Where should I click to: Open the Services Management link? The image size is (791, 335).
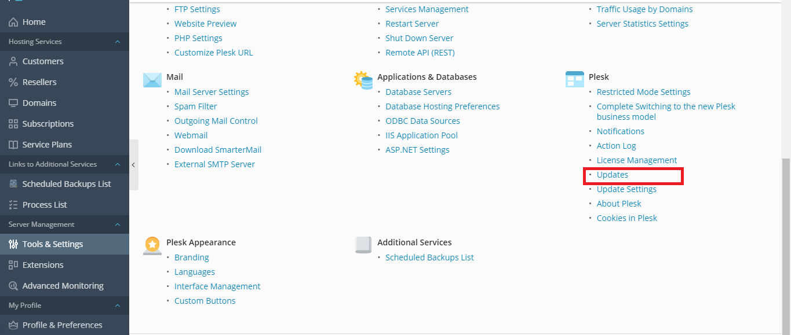coord(427,9)
